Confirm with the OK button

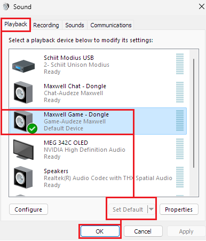click(x=100, y=231)
